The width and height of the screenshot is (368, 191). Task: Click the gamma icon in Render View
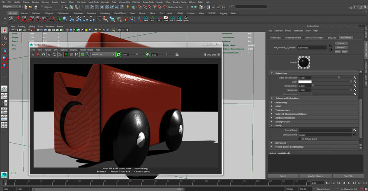pos(148,54)
